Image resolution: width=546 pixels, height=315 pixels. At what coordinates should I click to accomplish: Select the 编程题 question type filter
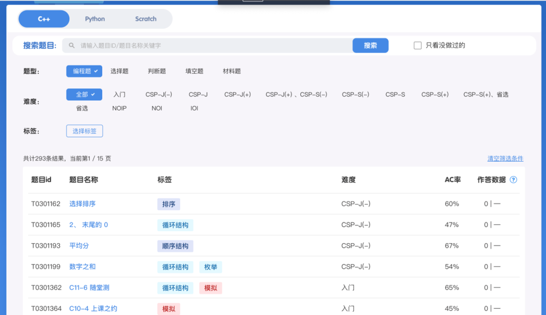tap(84, 71)
